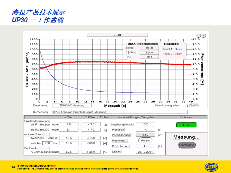Click the HELLA logo
The height and width of the screenshot is (173, 231).
coord(211,167)
